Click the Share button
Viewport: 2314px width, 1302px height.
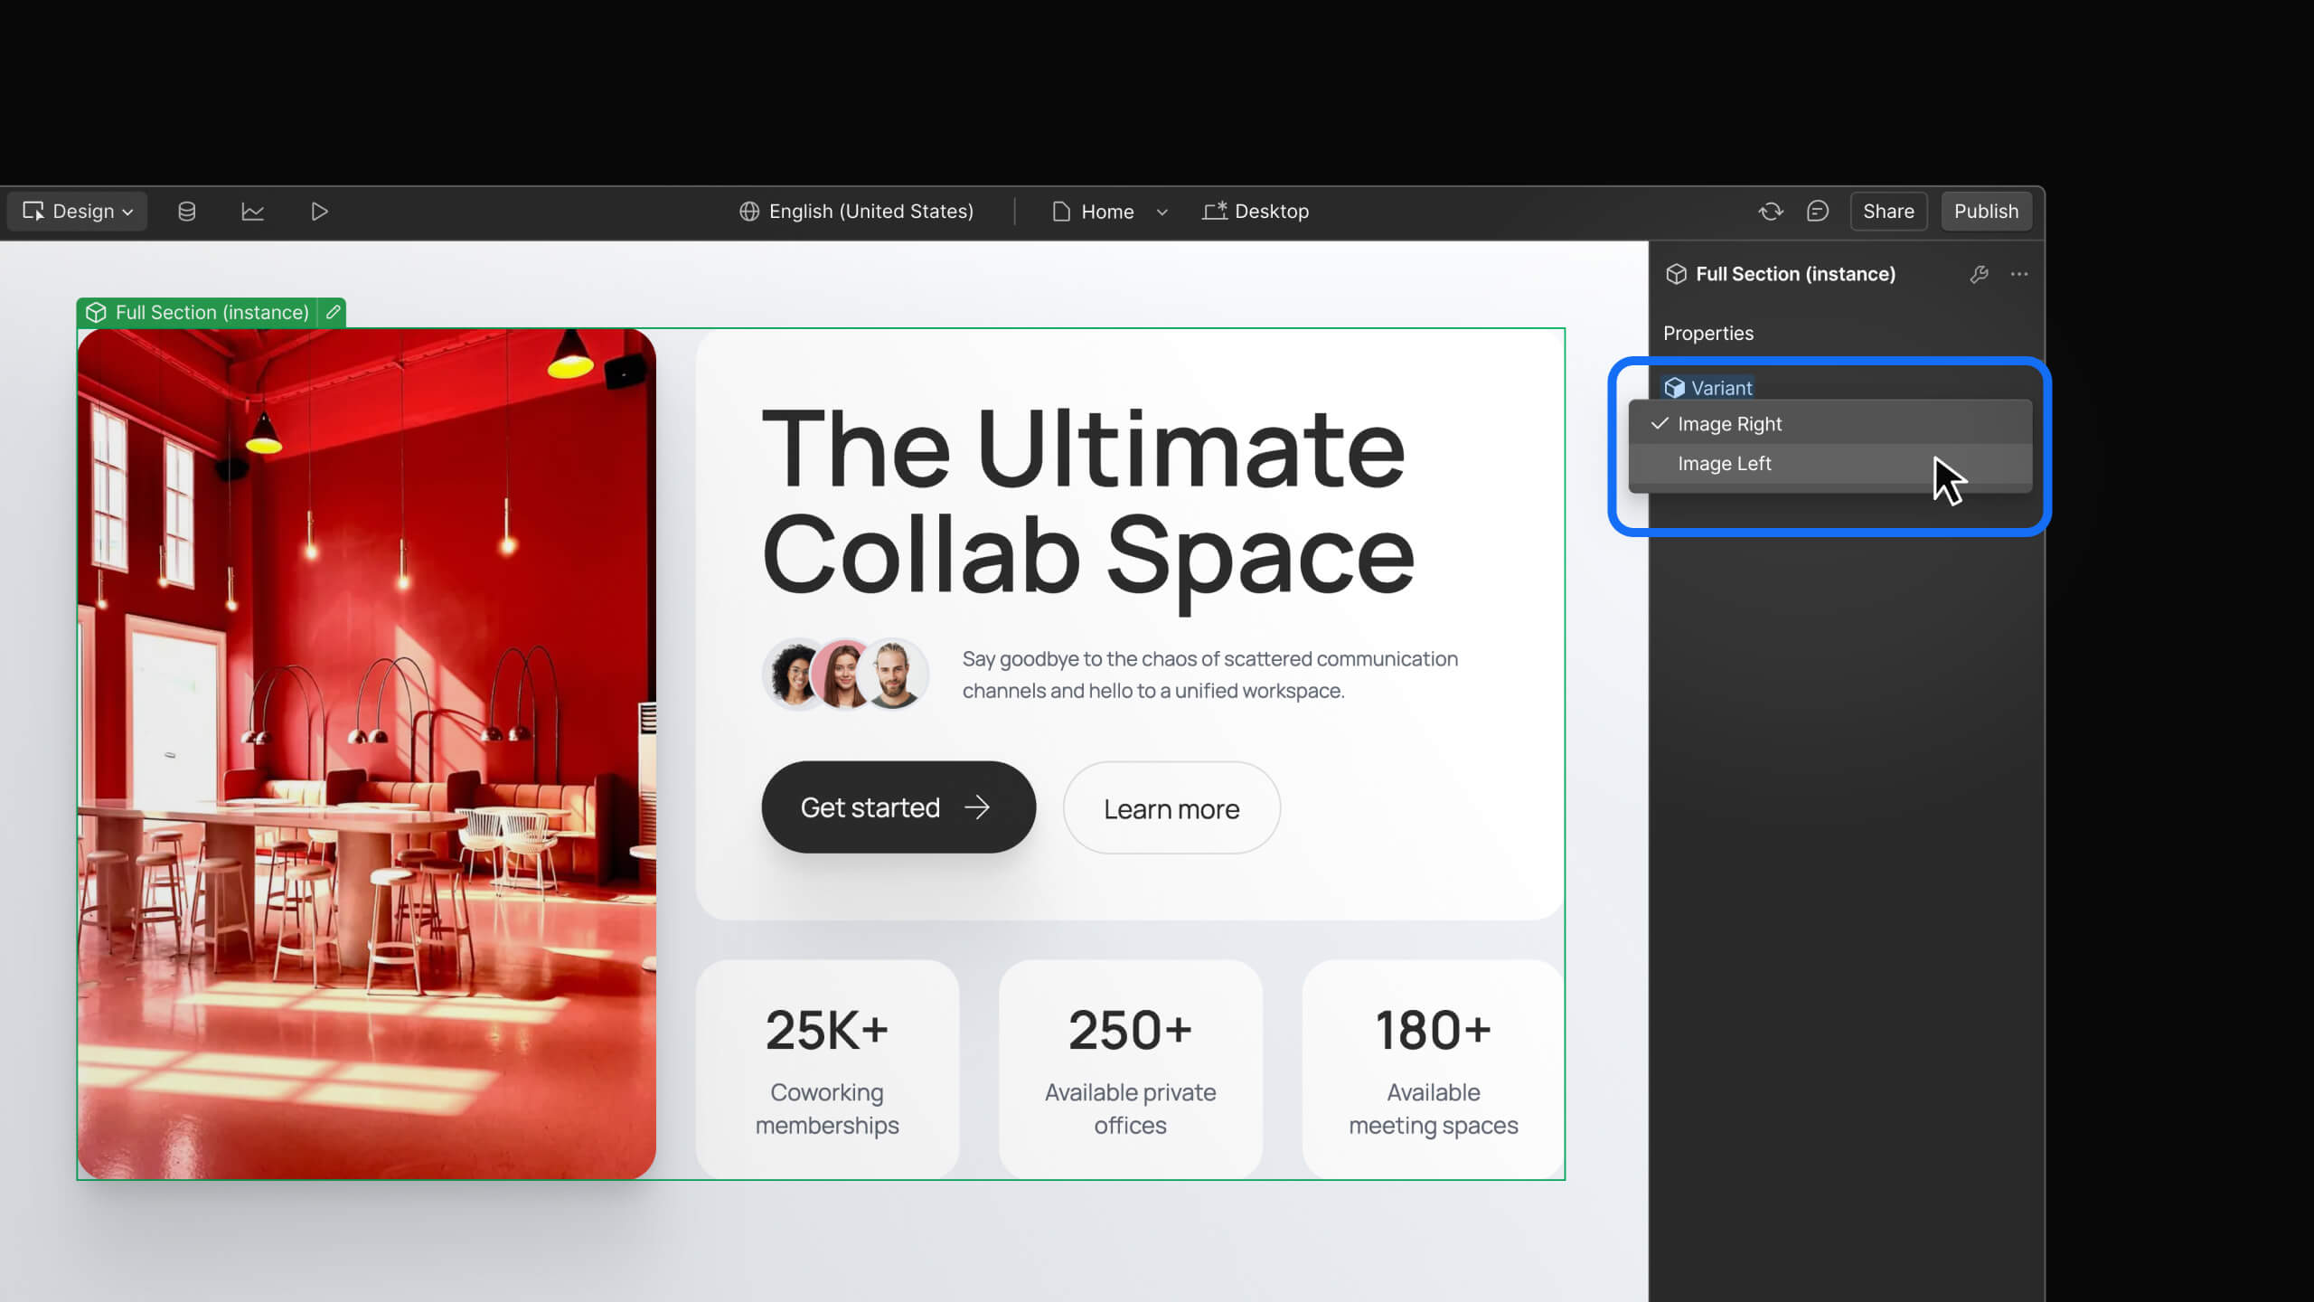1887,212
